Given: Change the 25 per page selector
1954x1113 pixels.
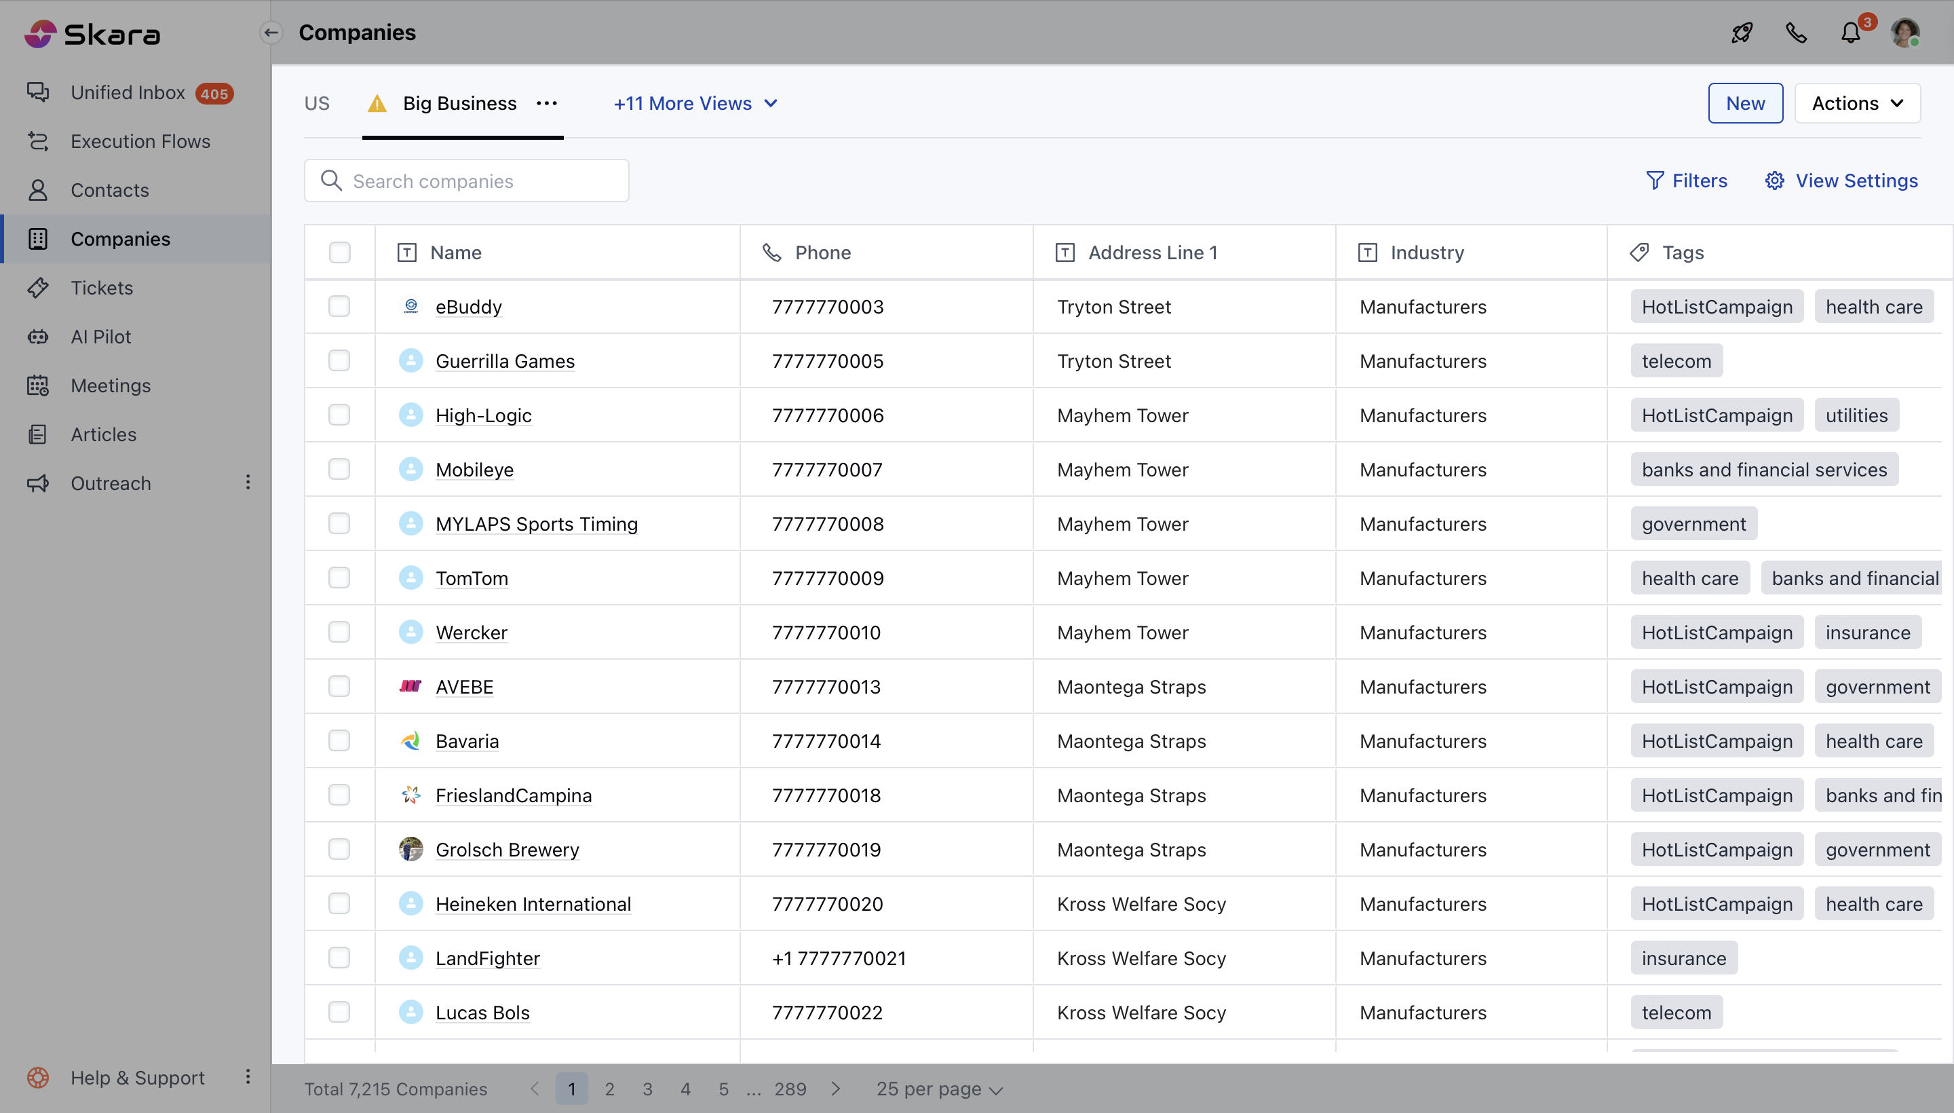Looking at the screenshot, I should click(x=938, y=1089).
